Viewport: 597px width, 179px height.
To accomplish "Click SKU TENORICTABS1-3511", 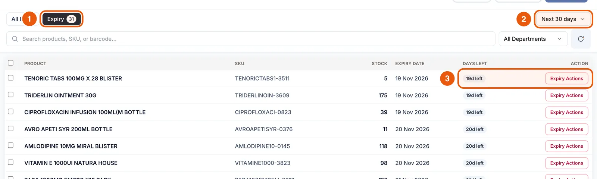I will click(x=262, y=78).
